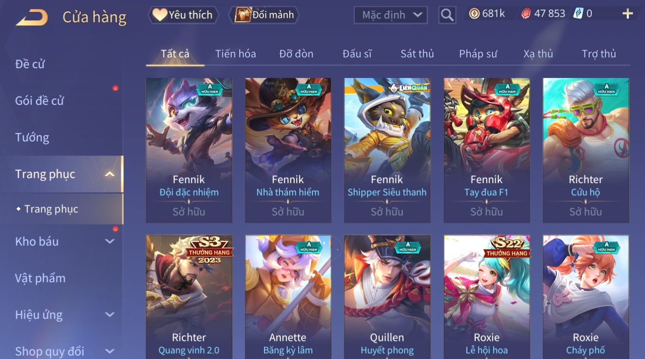
Task: Open Đổi mảnh chest exchange
Action: coord(264,15)
